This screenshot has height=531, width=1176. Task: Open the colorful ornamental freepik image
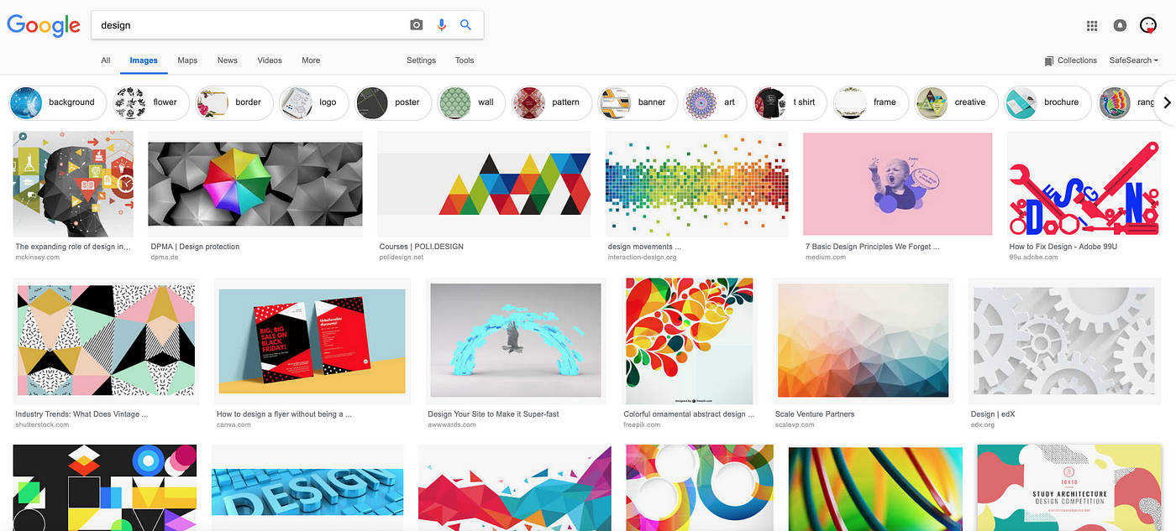690,341
